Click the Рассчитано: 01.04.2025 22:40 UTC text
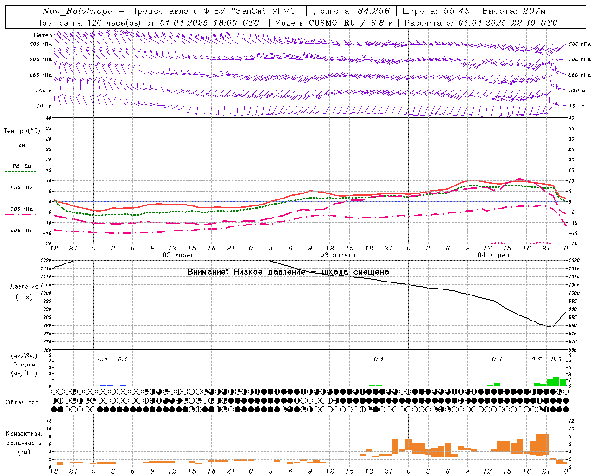The width and height of the screenshot is (593, 475). point(481,23)
